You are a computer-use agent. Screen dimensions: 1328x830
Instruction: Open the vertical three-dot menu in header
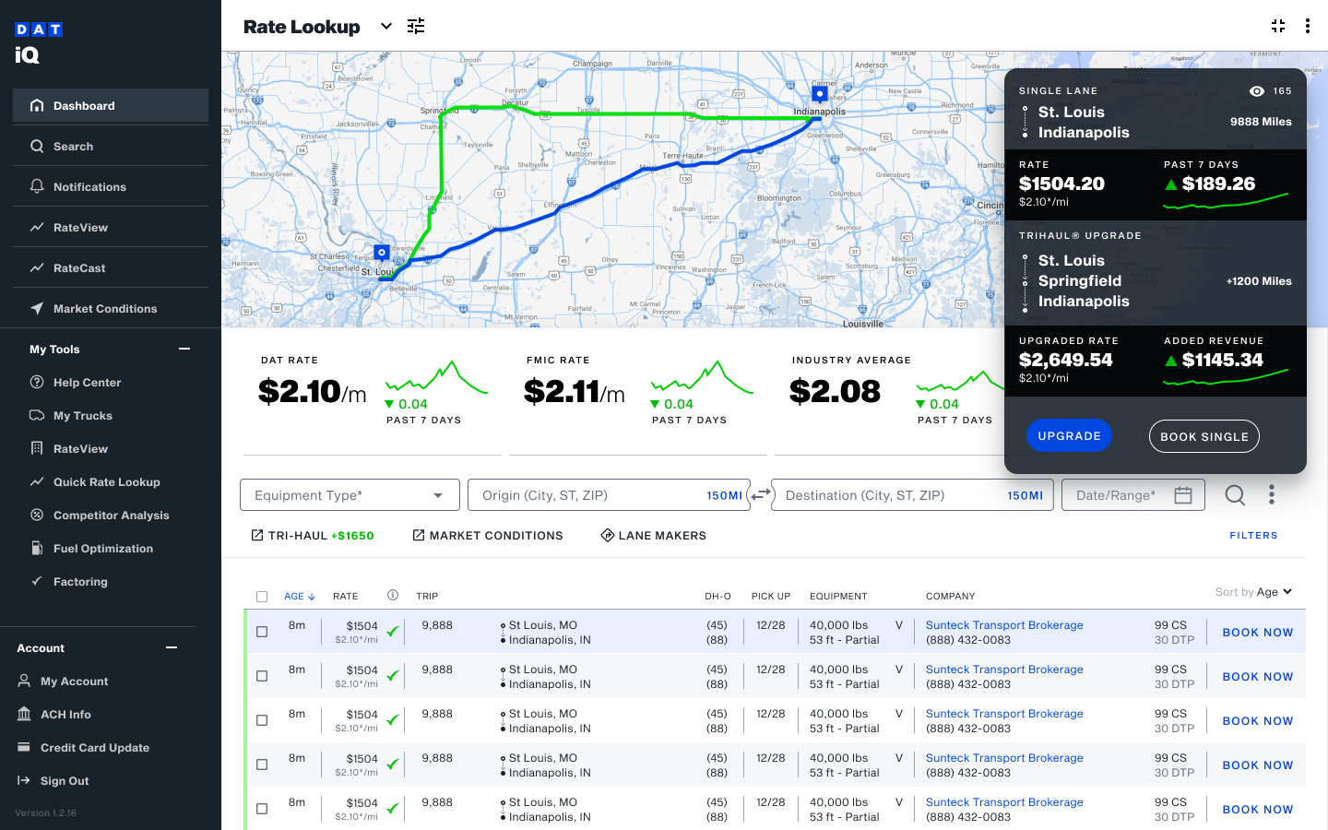(x=1308, y=26)
